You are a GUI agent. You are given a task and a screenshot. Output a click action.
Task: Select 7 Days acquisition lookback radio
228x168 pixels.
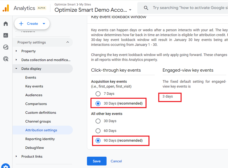(98, 94)
